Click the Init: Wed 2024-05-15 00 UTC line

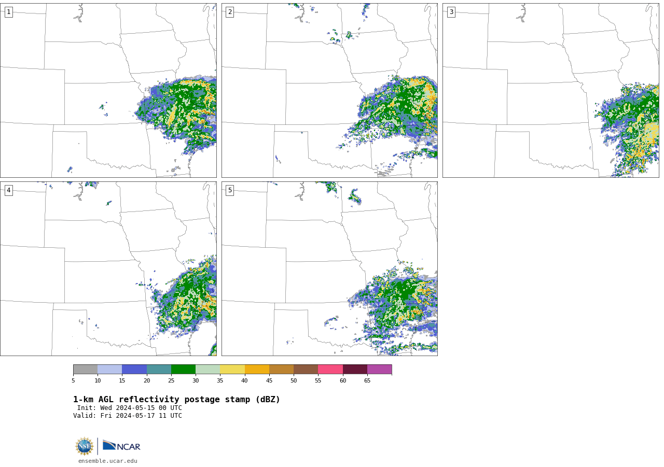(x=130, y=408)
